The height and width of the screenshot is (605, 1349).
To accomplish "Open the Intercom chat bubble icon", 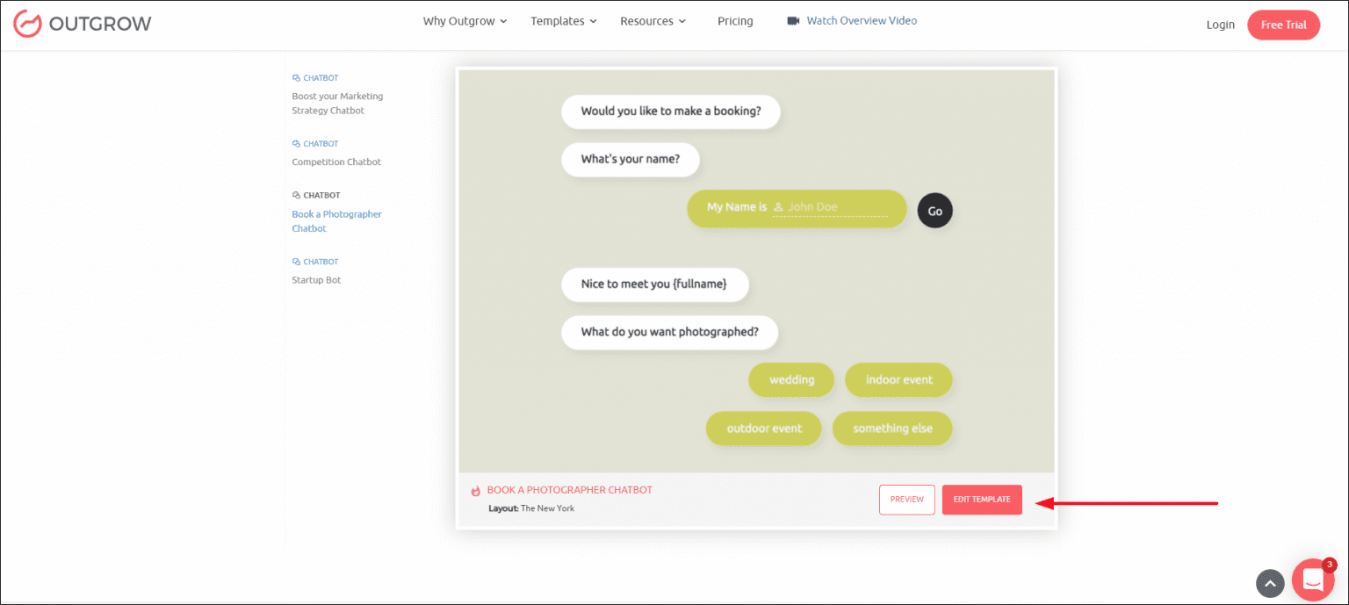I will pos(1312,580).
